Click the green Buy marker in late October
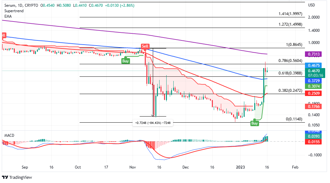Viewport: 330px width, 183px height. click(x=126, y=61)
